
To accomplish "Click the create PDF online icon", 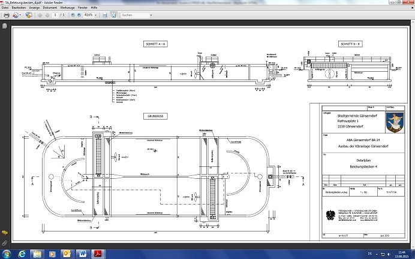I will [x=16, y=15].
